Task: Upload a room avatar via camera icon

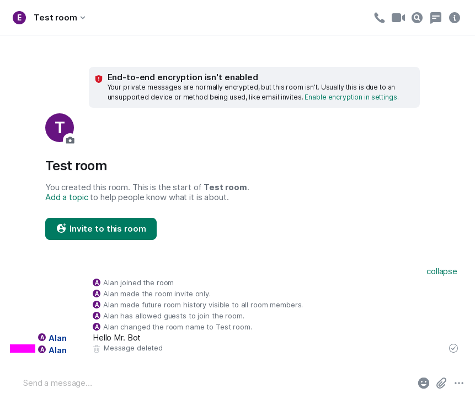Action: pyautogui.click(x=70, y=140)
